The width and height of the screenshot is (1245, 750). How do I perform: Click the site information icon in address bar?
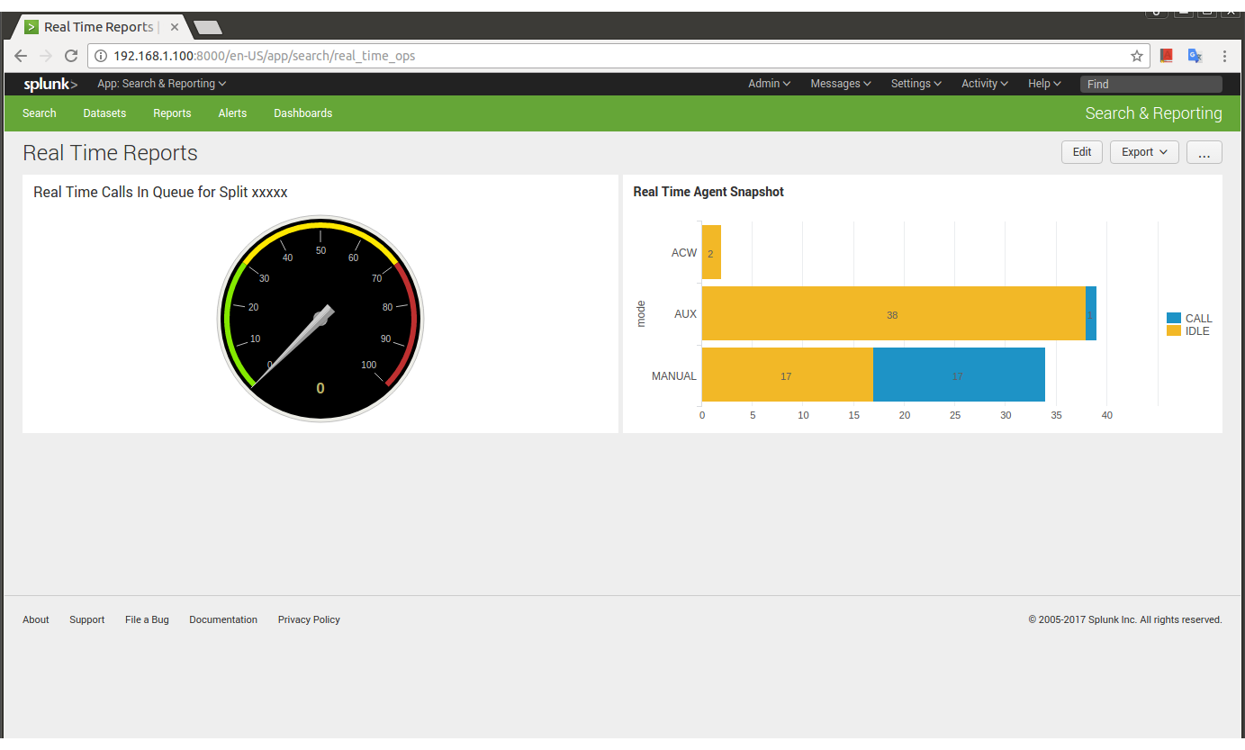(x=101, y=56)
